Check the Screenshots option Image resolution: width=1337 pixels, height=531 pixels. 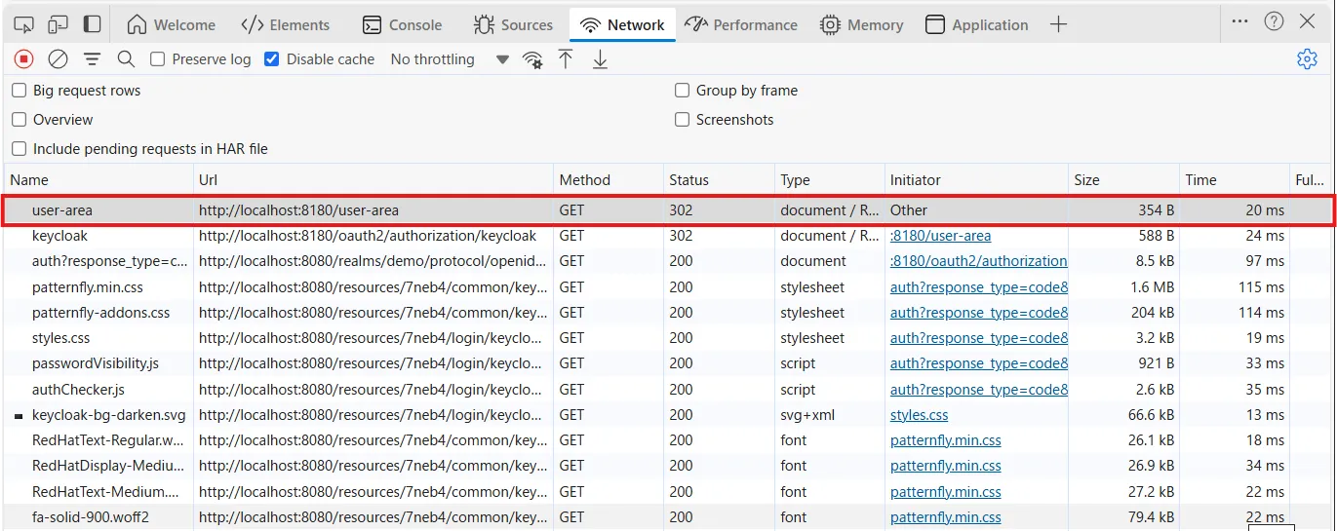683,120
